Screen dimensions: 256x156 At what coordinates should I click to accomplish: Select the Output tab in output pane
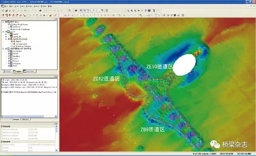click(x=16, y=119)
